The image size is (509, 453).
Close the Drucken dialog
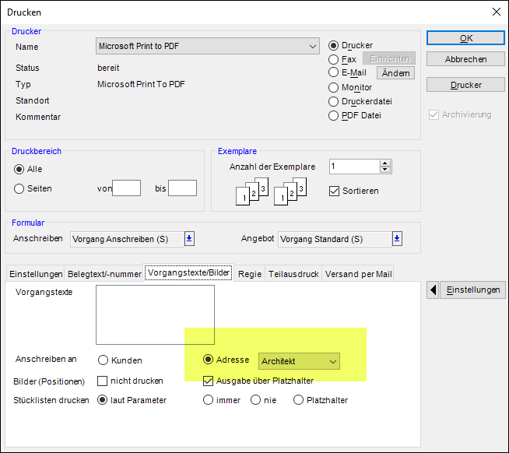click(x=496, y=12)
